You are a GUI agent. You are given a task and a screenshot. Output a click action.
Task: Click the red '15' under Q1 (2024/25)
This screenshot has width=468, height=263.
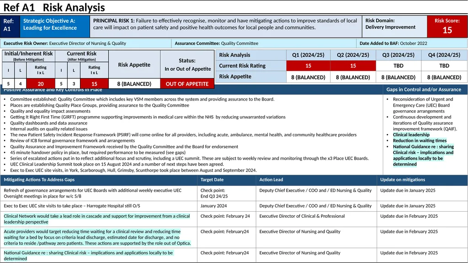(x=308, y=66)
